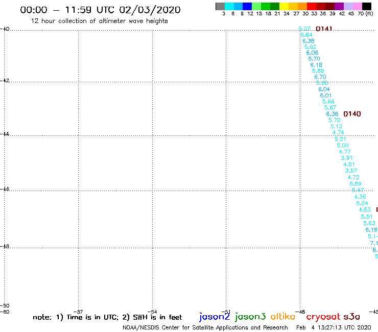Click the 4.72 wave height value
The width and height of the screenshot is (378, 332).
click(x=353, y=177)
